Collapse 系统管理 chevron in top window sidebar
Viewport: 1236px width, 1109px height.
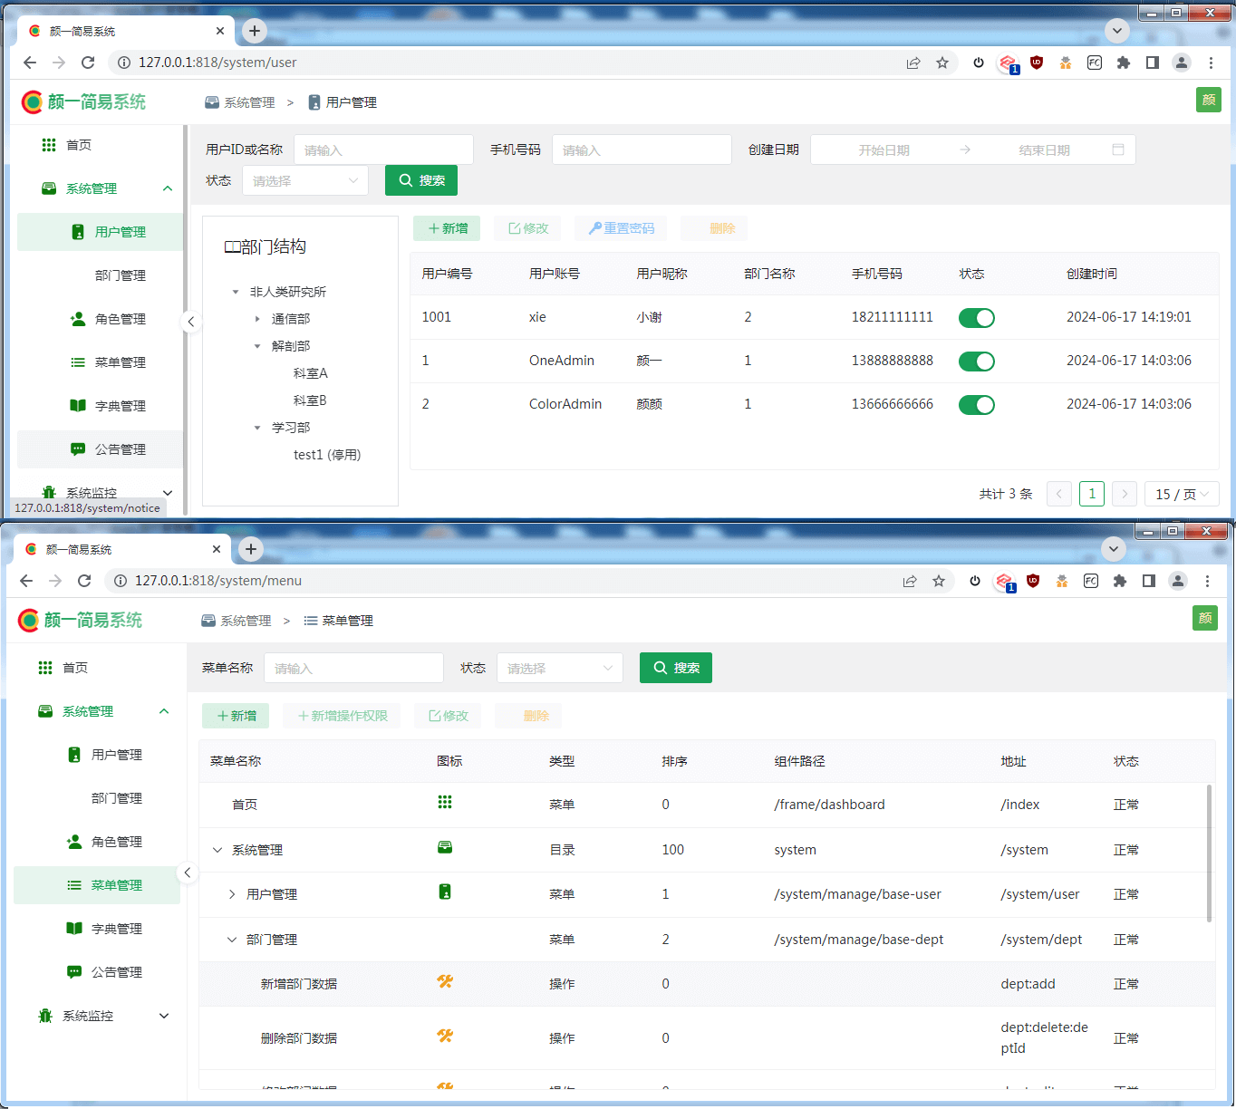[168, 188]
